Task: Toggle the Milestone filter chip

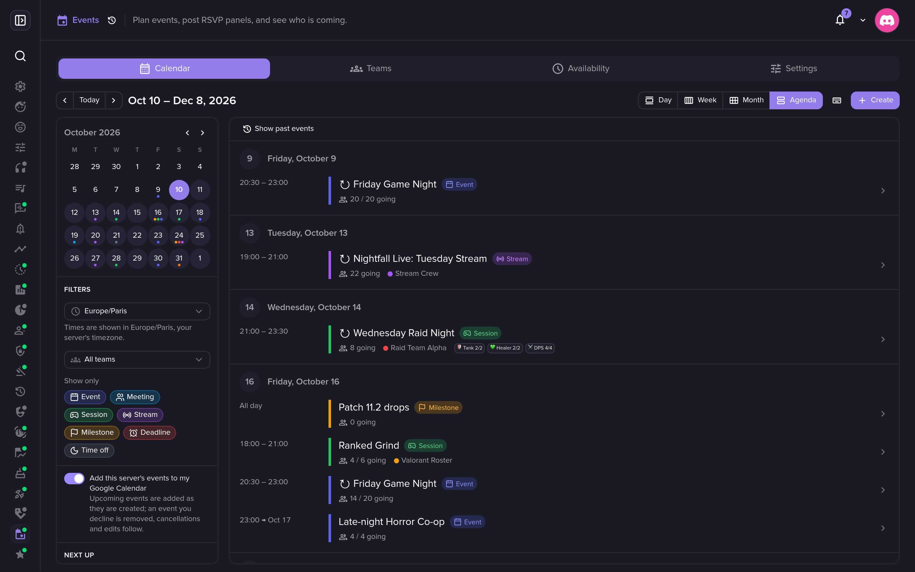Action: point(92,432)
